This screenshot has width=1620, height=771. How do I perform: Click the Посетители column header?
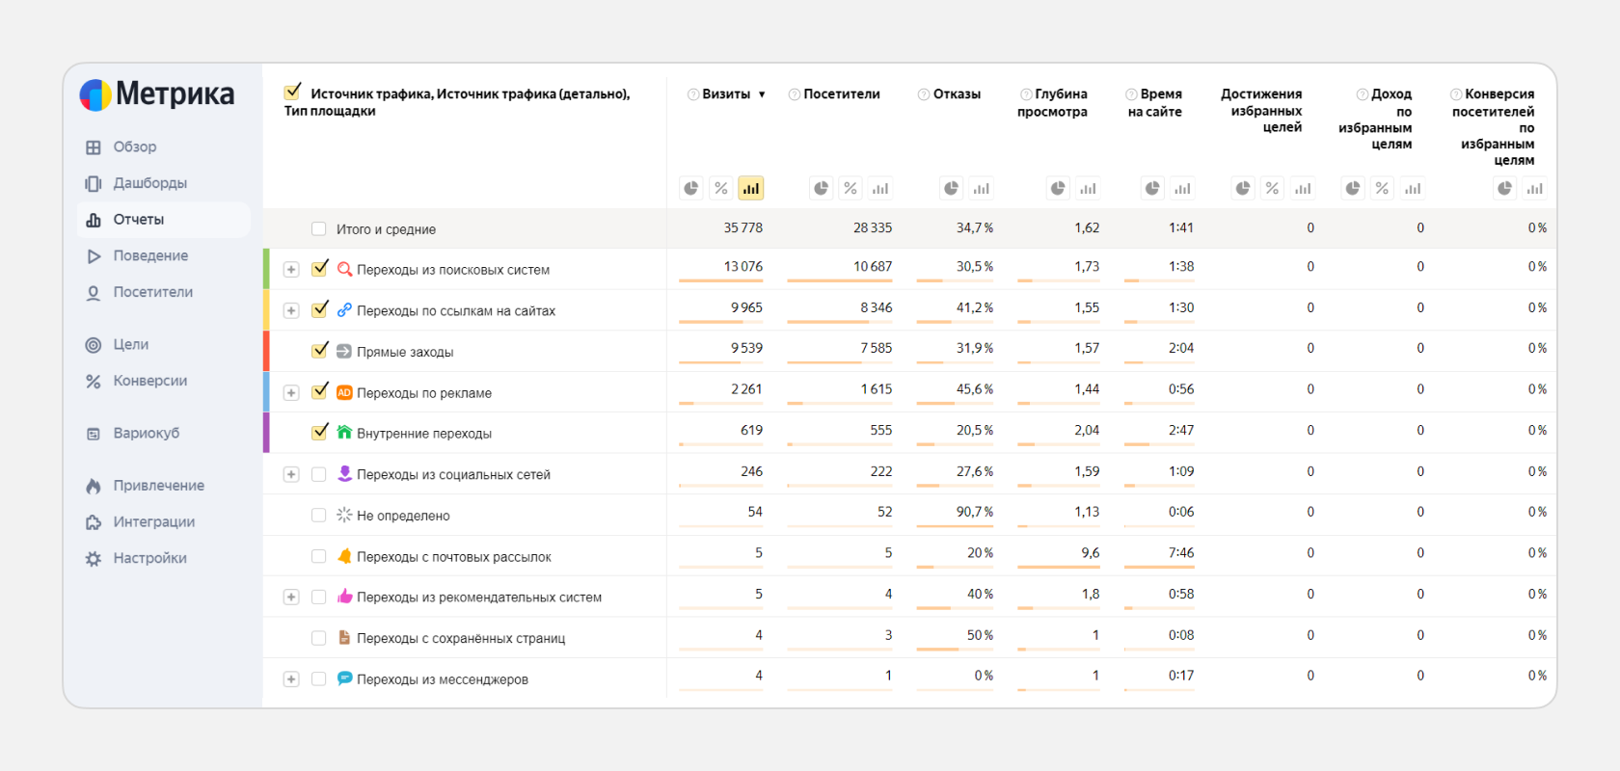pos(842,93)
